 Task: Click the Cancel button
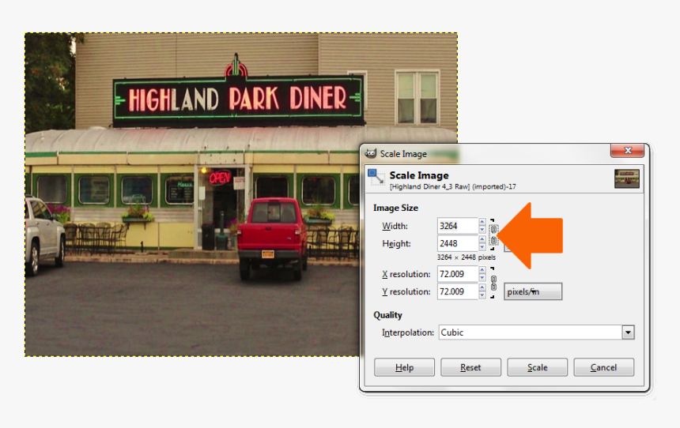click(x=603, y=367)
